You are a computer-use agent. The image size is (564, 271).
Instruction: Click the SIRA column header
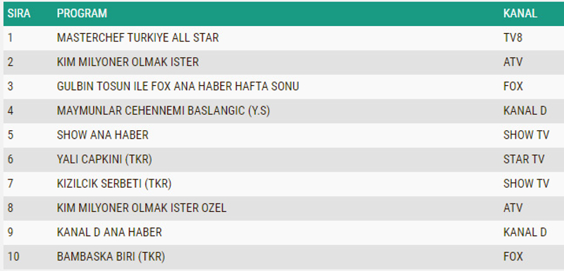19,13
